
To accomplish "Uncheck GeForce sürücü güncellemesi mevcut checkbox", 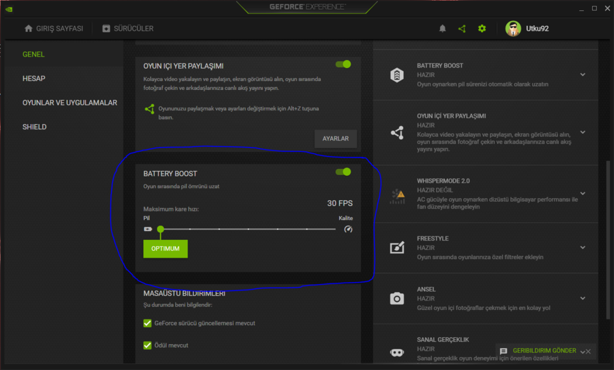I will click(x=147, y=323).
